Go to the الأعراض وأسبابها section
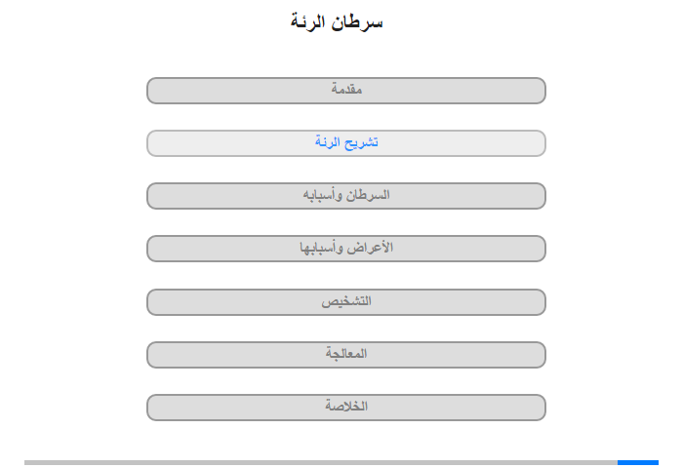 (x=346, y=249)
